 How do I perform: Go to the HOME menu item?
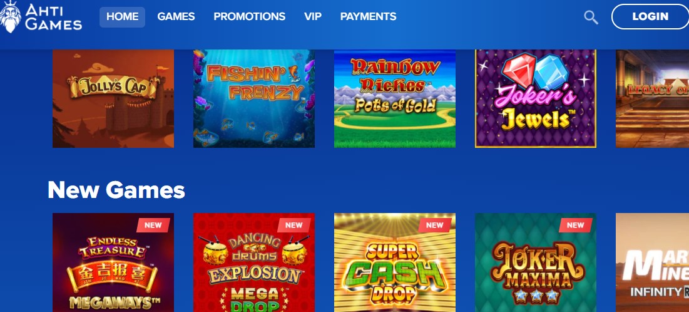tap(122, 17)
